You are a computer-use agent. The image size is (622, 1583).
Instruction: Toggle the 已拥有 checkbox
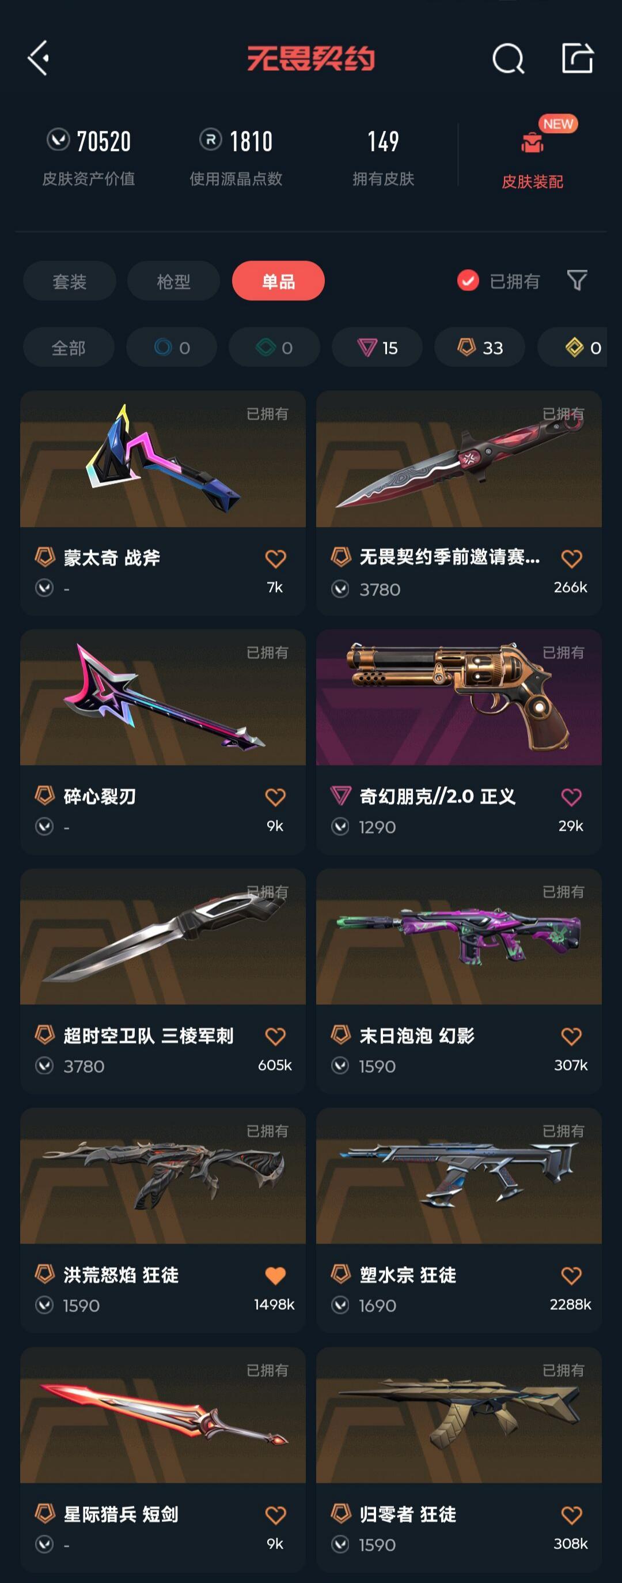[468, 281]
